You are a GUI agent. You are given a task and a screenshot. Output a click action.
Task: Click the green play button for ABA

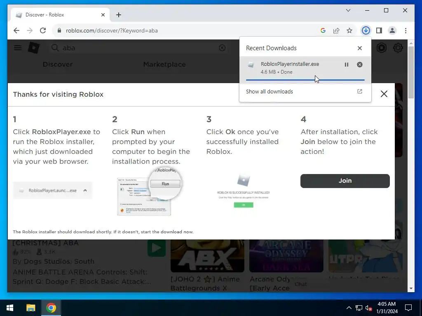pyautogui.click(x=156, y=248)
